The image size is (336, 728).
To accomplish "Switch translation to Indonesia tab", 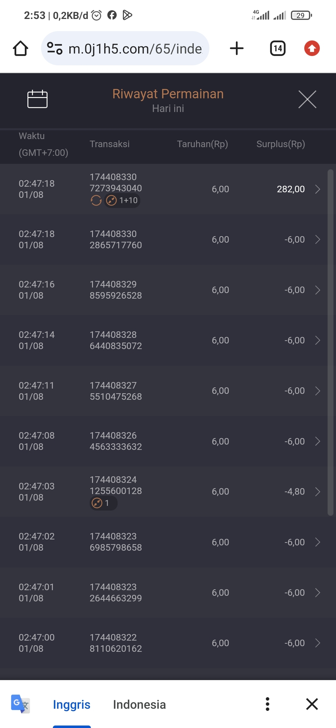I will point(139,705).
